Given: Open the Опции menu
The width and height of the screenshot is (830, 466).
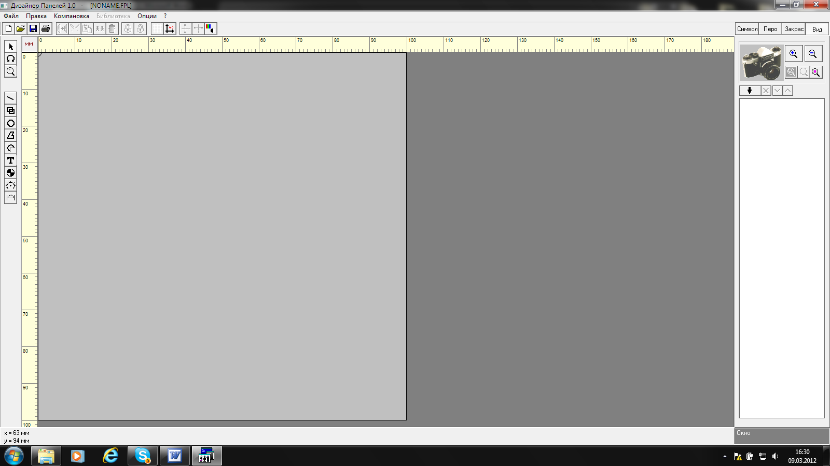Looking at the screenshot, I should point(147,16).
